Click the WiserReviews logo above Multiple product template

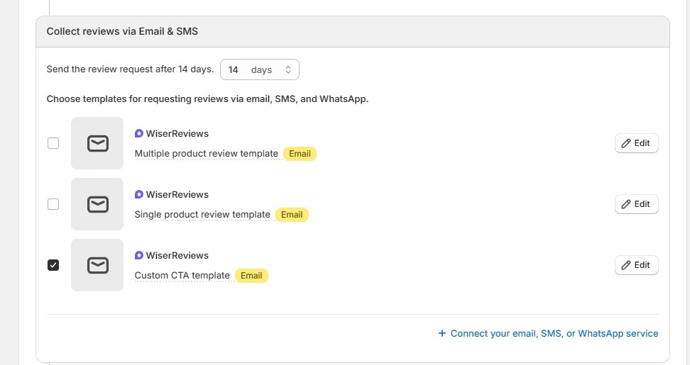click(139, 133)
